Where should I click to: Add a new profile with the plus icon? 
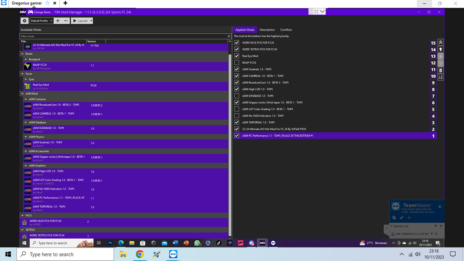click(58, 21)
